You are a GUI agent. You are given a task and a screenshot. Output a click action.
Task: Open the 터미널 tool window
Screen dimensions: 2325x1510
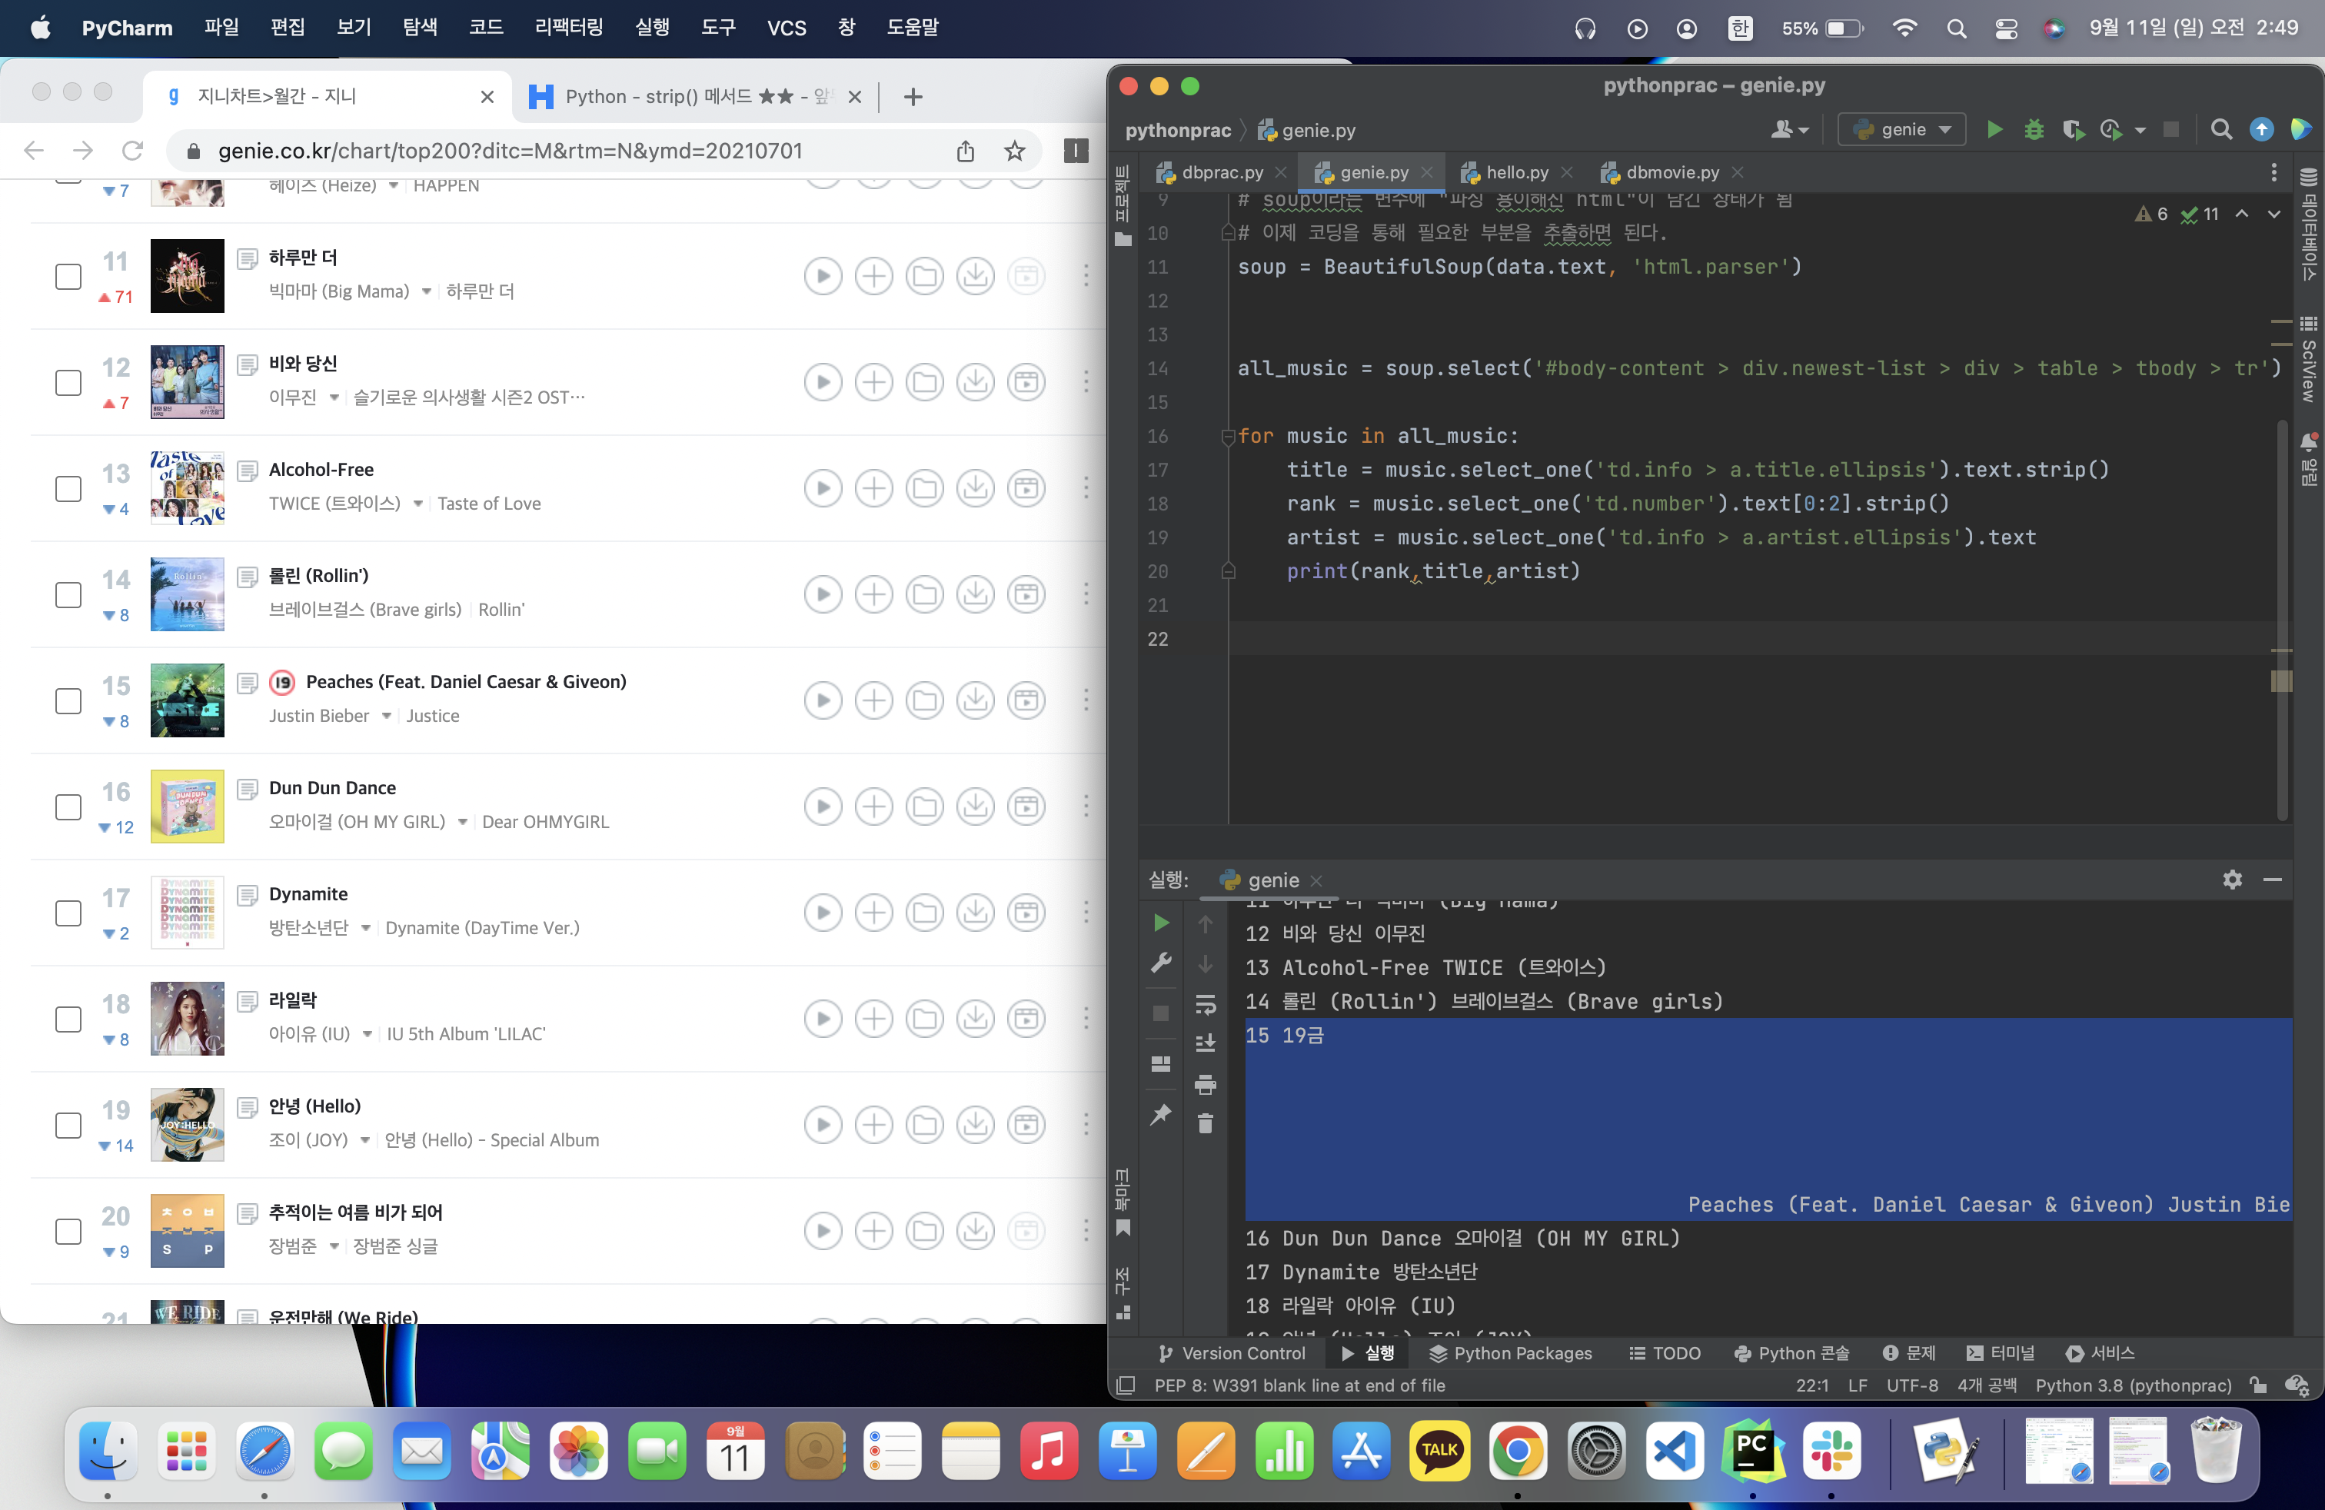(2001, 1354)
